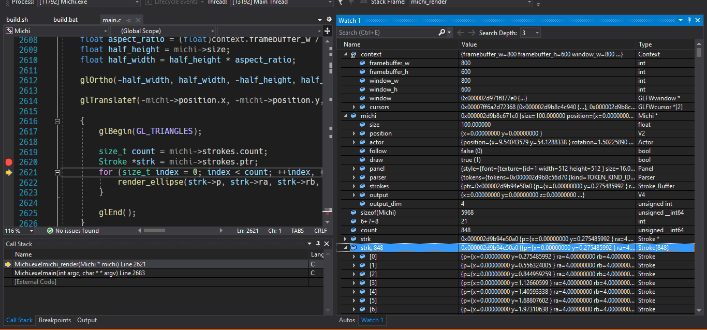Switch to the Breakpoints tab
Image resolution: width=707 pixels, height=330 pixels.
55,320
